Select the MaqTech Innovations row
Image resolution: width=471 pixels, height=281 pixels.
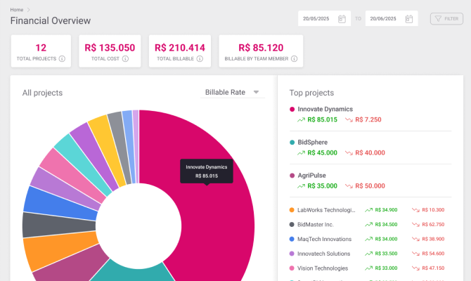(323, 239)
